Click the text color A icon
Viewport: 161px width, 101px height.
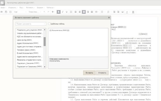pyautogui.click(x=127, y=12)
